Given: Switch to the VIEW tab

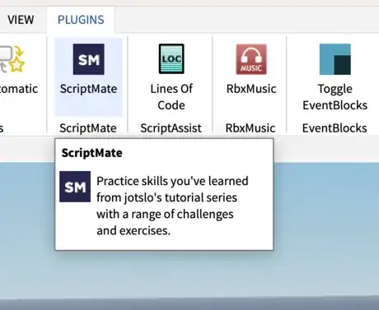Looking at the screenshot, I should (21, 20).
